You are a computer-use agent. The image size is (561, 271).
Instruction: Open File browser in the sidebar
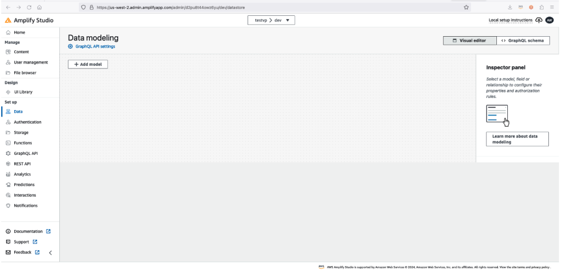point(25,73)
